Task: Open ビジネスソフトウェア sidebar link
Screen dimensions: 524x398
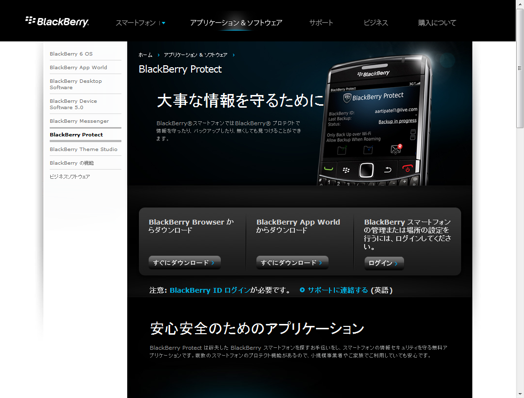Action: point(70,177)
